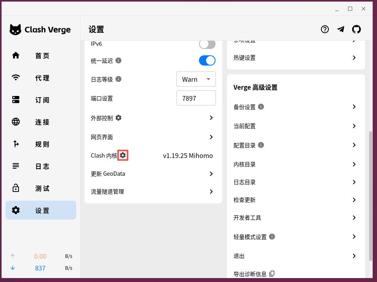Enable the IPv6 toggle switch
This screenshot has width=377, height=282.
coord(207,44)
